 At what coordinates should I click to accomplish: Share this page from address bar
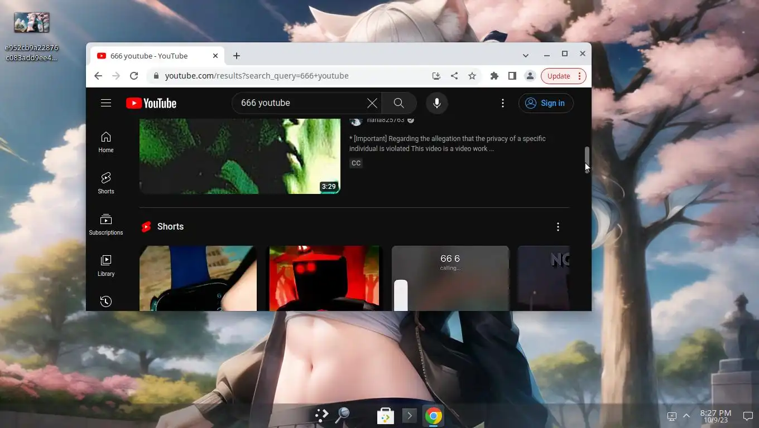tap(454, 76)
